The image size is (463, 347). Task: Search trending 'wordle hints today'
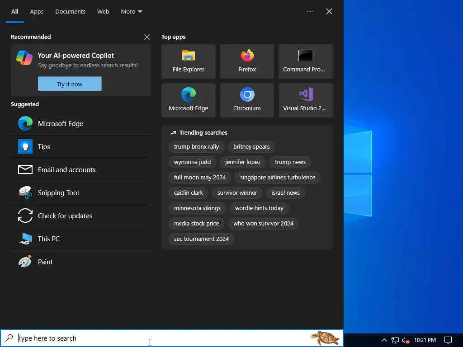(x=259, y=208)
